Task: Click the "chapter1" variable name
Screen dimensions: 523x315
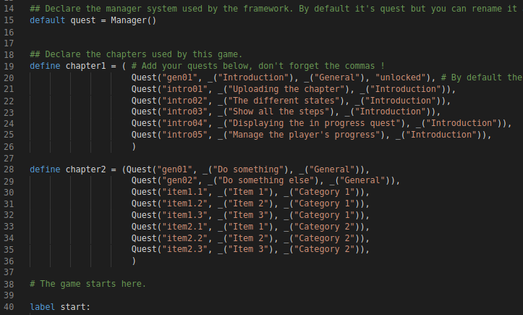Action: (85, 66)
